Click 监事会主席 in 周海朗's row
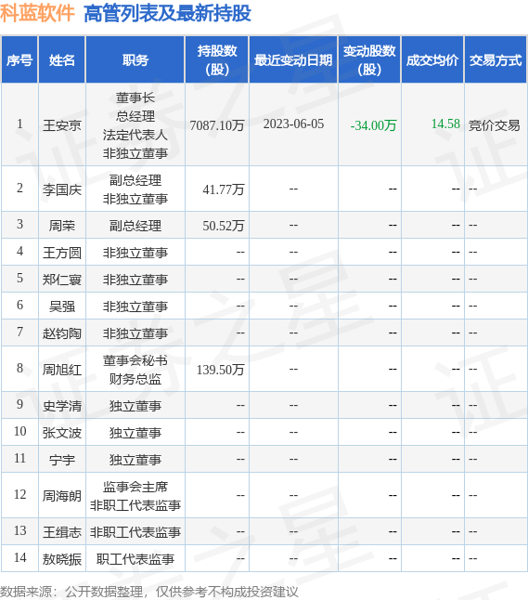The width and height of the screenshot is (528, 600). [x=135, y=487]
